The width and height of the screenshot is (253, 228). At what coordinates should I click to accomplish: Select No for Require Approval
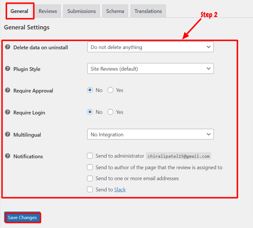pos(90,90)
